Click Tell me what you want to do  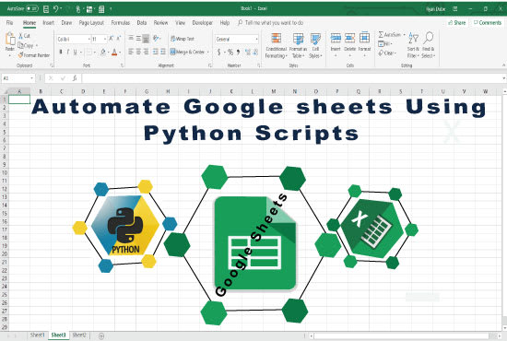click(x=271, y=23)
